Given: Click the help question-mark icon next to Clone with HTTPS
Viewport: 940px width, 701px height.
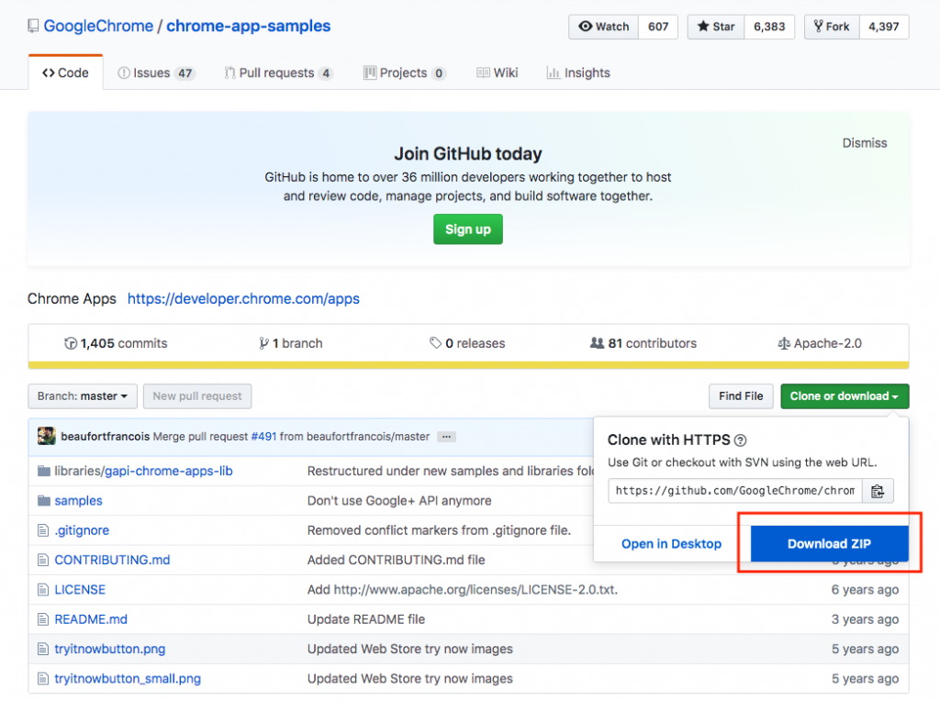Looking at the screenshot, I should click(x=741, y=440).
